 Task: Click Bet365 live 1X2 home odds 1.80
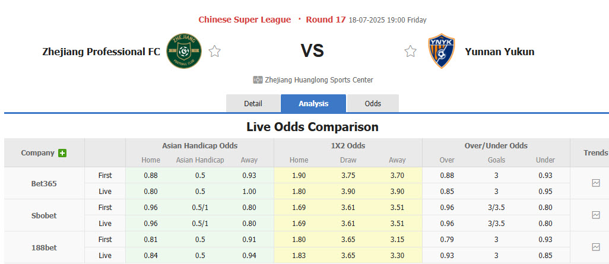[x=299, y=191]
